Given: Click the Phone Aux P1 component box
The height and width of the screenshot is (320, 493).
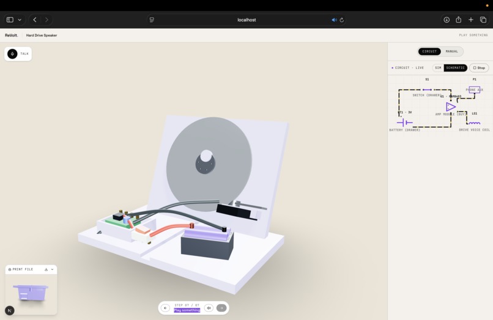Looking at the screenshot, I should point(475,90).
